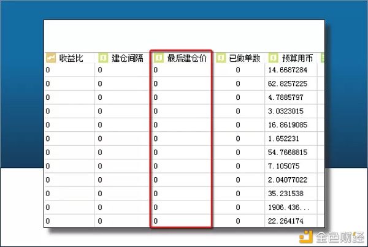Select the 预算用币 column header label
The width and height of the screenshot is (368, 247).
point(297,58)
